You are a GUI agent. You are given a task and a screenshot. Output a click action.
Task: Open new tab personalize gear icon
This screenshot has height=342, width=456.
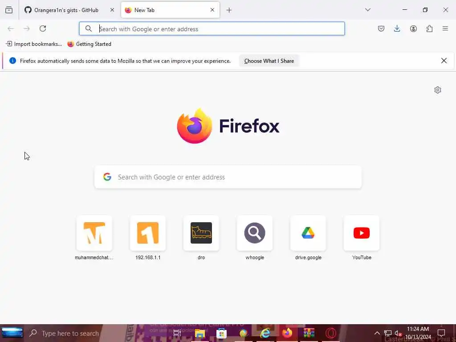[438, 90]
